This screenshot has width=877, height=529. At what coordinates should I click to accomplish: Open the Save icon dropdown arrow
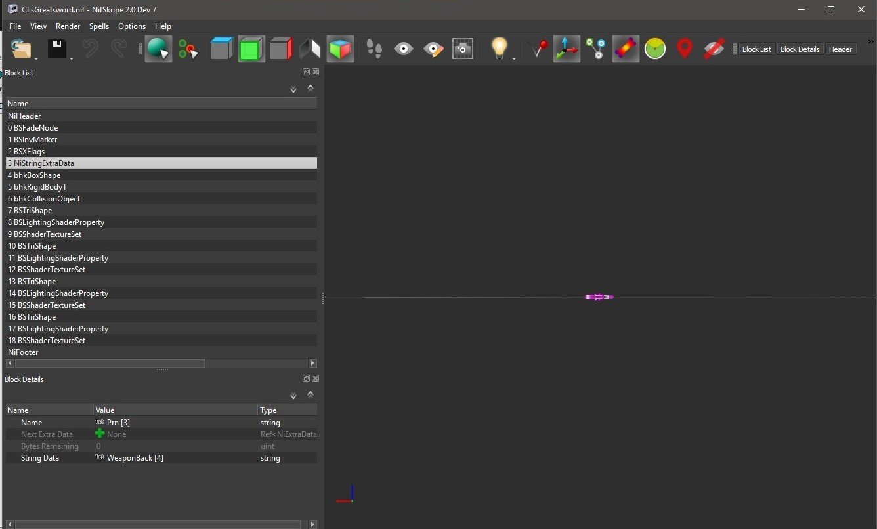point(71,58)
